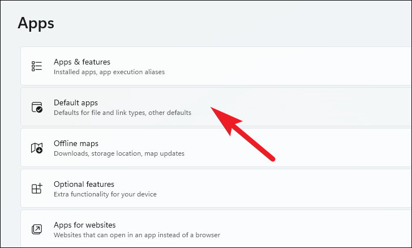This screenshot has width=412, height=248.
Task: Click the Offline maps download icon
Action: click(37, 148)
